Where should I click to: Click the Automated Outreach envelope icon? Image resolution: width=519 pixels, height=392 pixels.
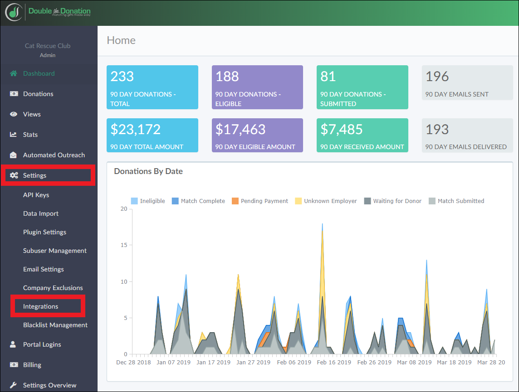pos(13,155)
